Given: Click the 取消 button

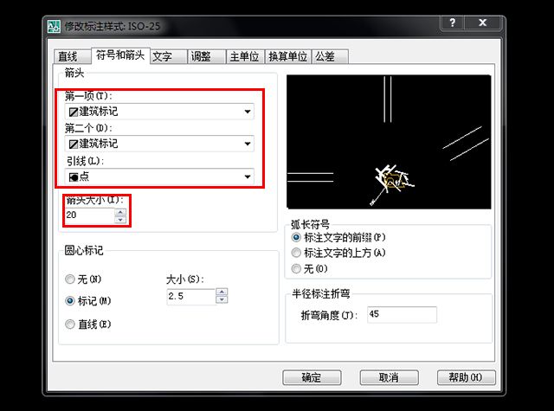Looking at the screenshot, I should tap(389, 377).
